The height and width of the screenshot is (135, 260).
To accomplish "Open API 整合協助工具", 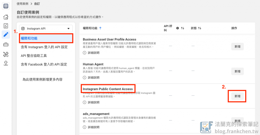I will (34, 56).
